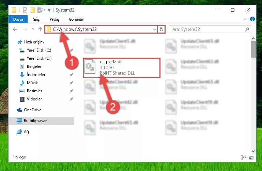This screenshot has height=171, width=262.
Task: Switch to the Görünüm ribbon tab
Action: (x=77, y=19)
